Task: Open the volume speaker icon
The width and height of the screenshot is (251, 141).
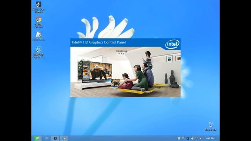Action: pos(201,138)
